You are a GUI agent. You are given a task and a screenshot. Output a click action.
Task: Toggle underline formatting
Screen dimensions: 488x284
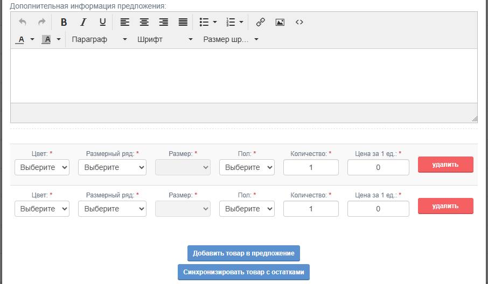pos(102,22)
